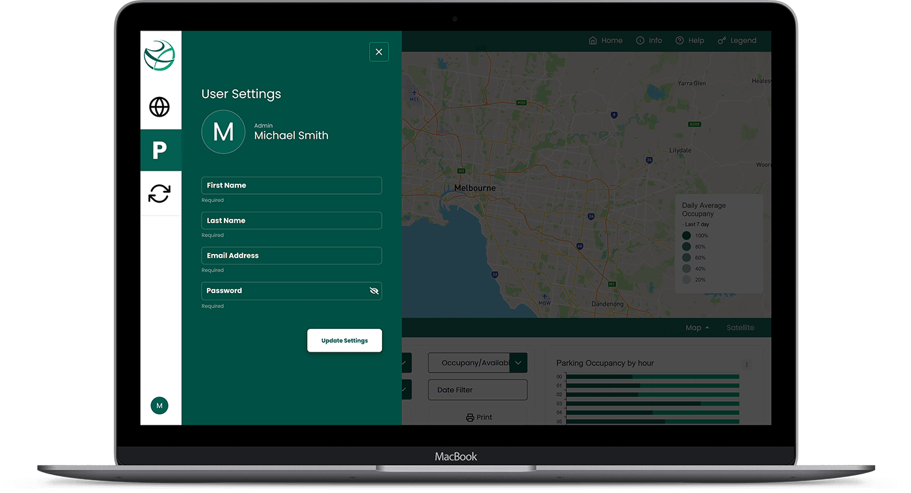This screenshot has width=911, height=493.
Task: Click the 100% occupancy legend color swatch
Action: click(687, 236)
